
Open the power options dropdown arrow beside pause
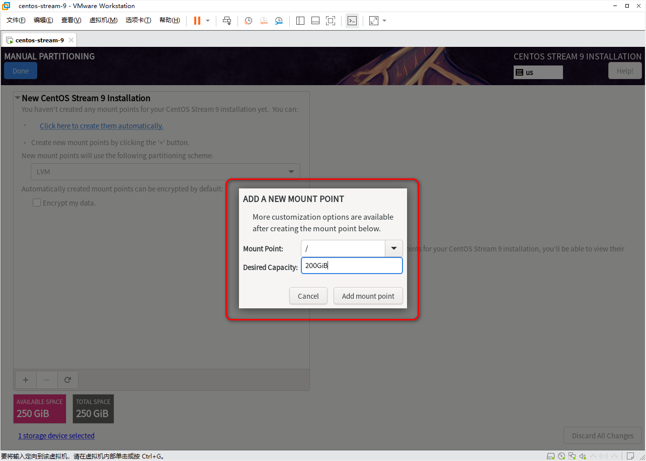(x=208, y=21)
